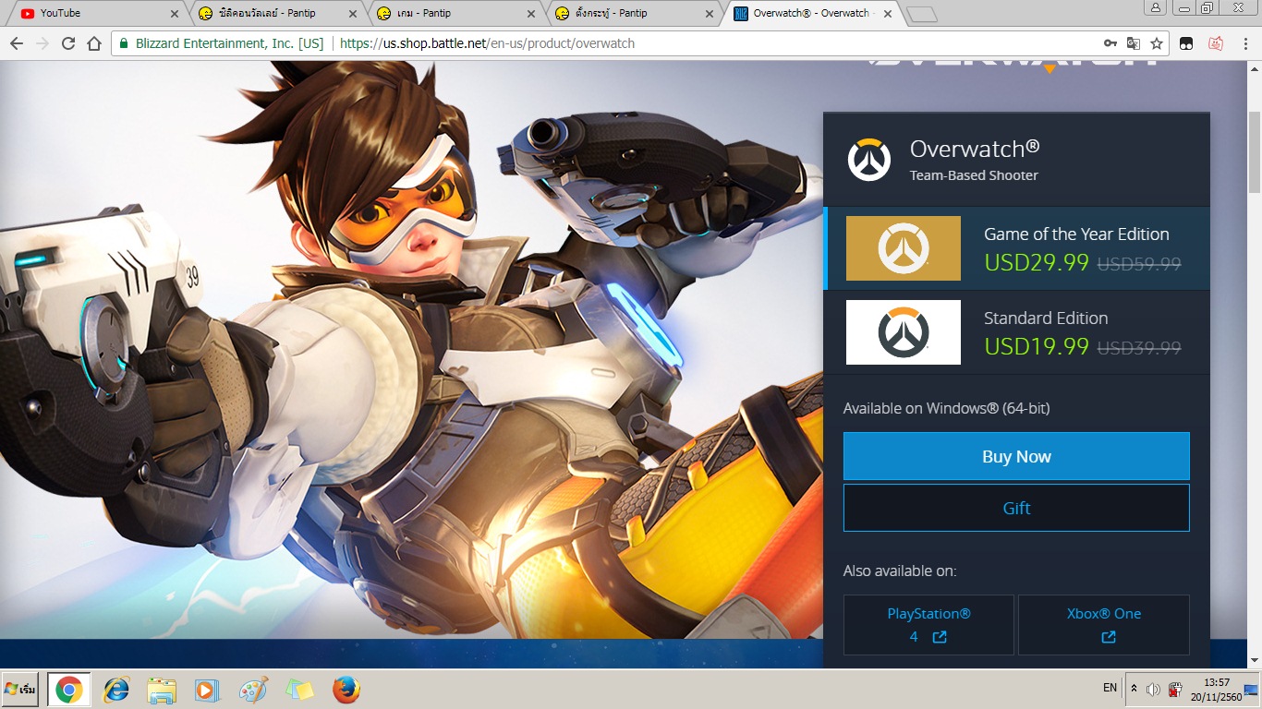The image size is (1262, 709).
Task: Open the Chrome user profile button
Action: click(1156, 7)
